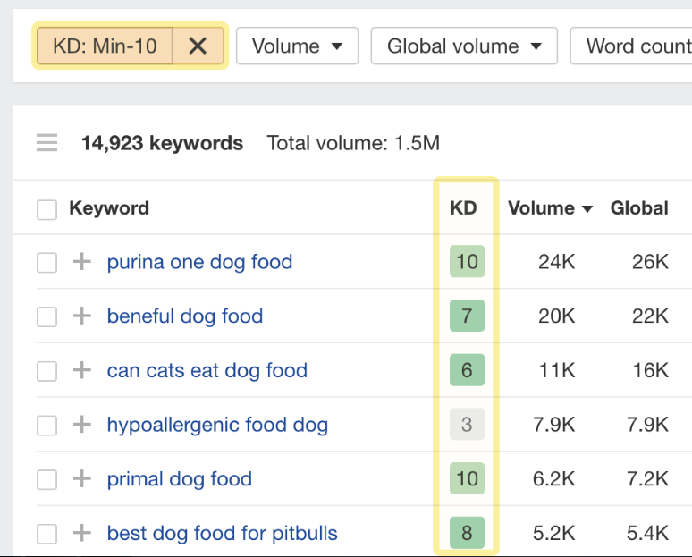Check the select-all checkbox in Keyword header
This screenshot has height=557, width=692.
46,209
